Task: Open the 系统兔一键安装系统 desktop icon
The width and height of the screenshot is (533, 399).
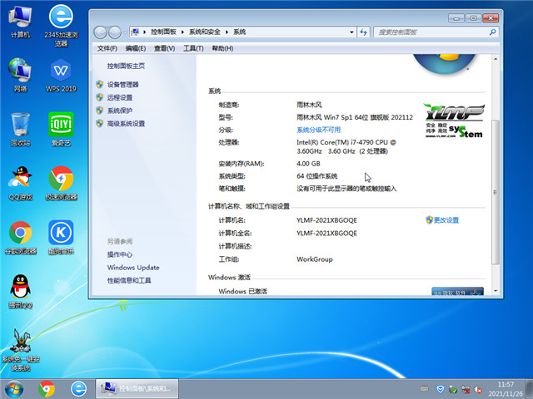Action: point(21,350)
